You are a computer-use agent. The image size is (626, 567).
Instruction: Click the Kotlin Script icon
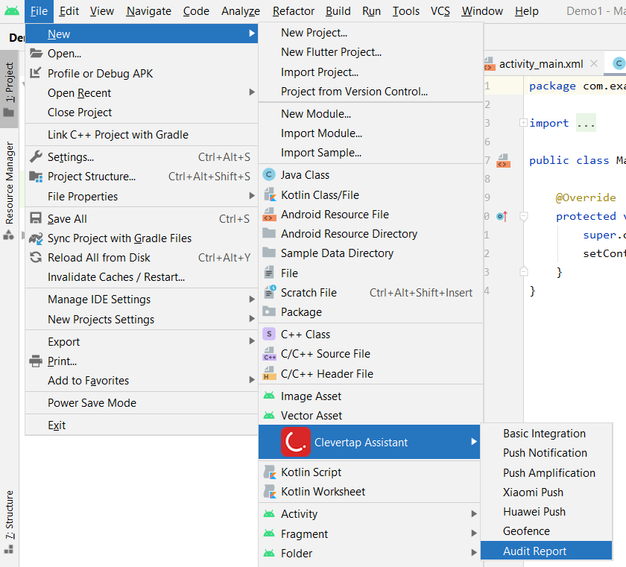(270, 472)
